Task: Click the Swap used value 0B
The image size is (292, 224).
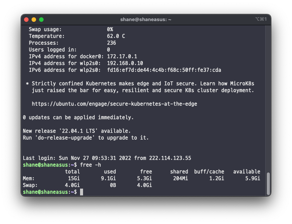Action: 113,185
